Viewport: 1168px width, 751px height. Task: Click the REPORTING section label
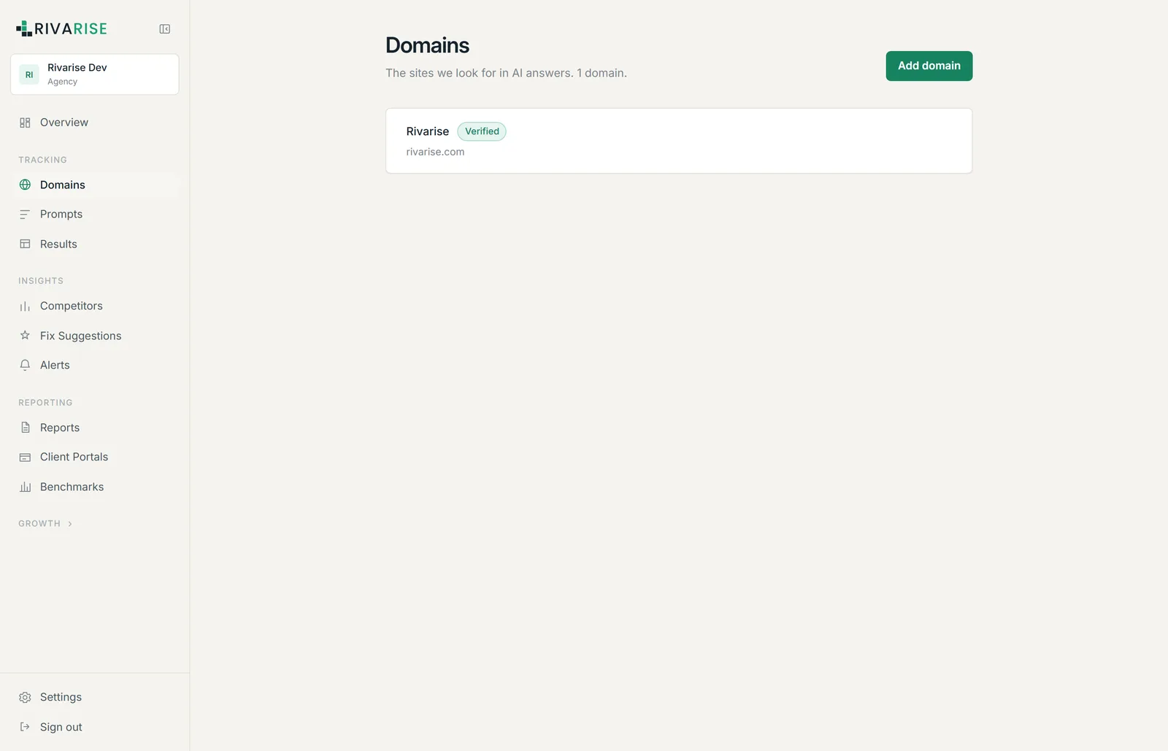[45, 403]
